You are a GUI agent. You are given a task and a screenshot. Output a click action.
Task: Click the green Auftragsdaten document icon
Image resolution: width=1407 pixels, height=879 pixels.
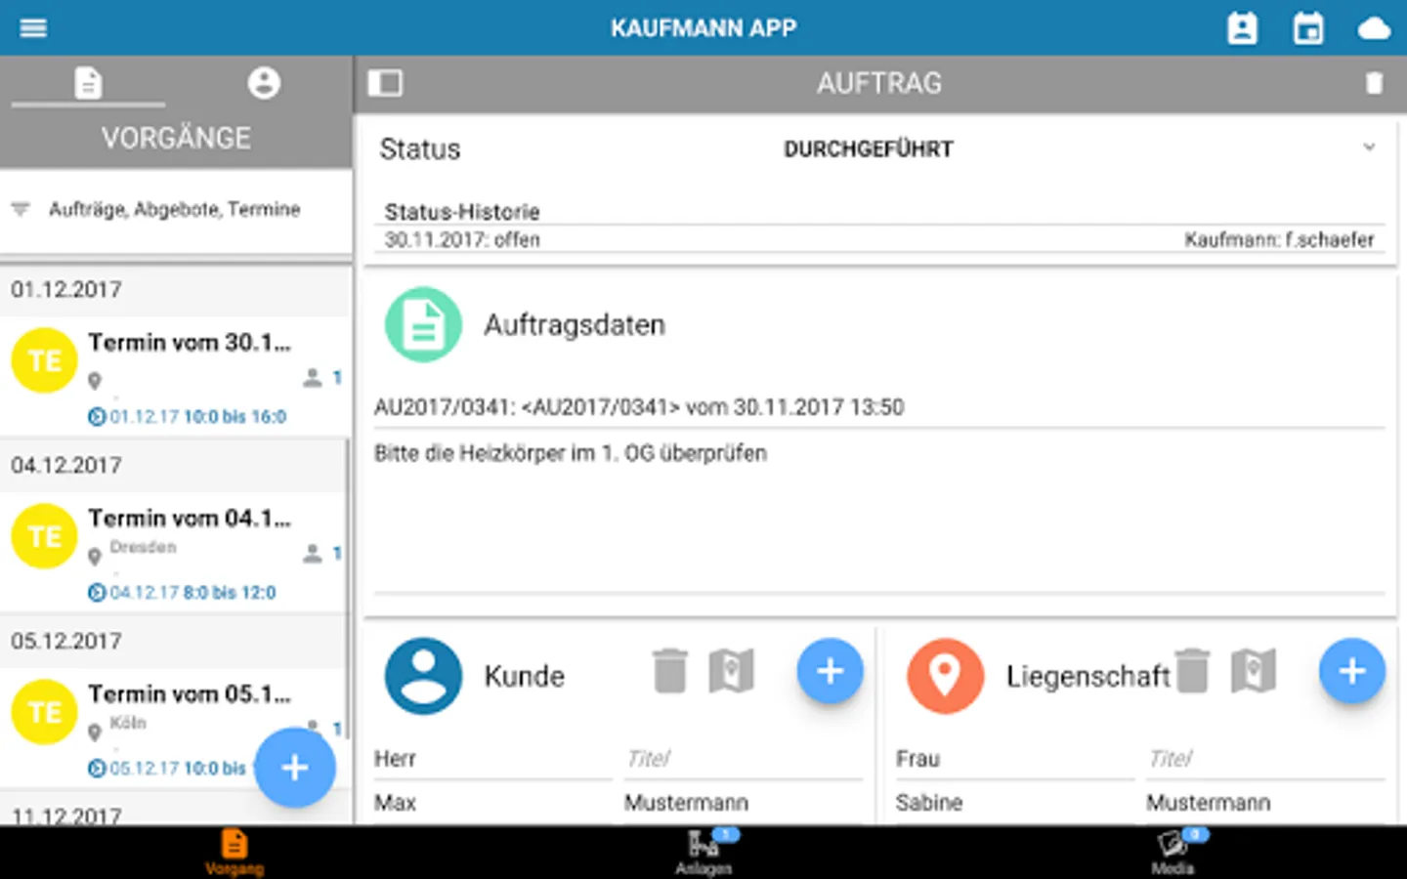click(x=423, y=324)
